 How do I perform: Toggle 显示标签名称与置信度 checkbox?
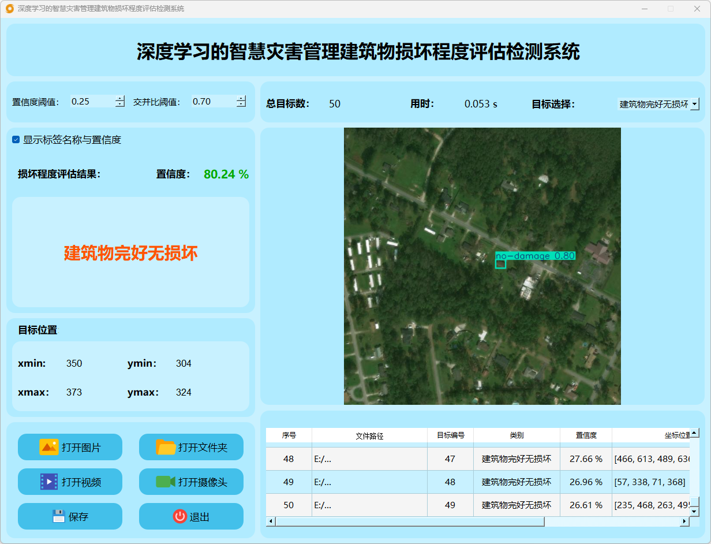(16, 140)
